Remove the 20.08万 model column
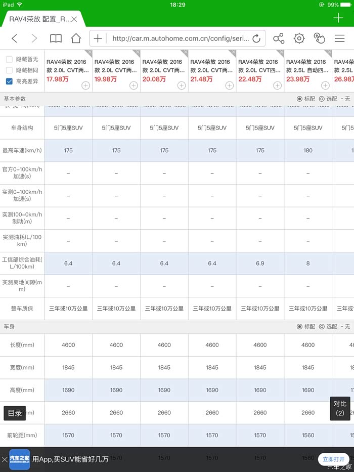The image size is (354, 472). click(x=185, y=53)
